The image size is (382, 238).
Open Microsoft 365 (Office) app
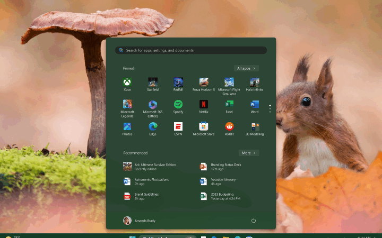pos(153,108)
